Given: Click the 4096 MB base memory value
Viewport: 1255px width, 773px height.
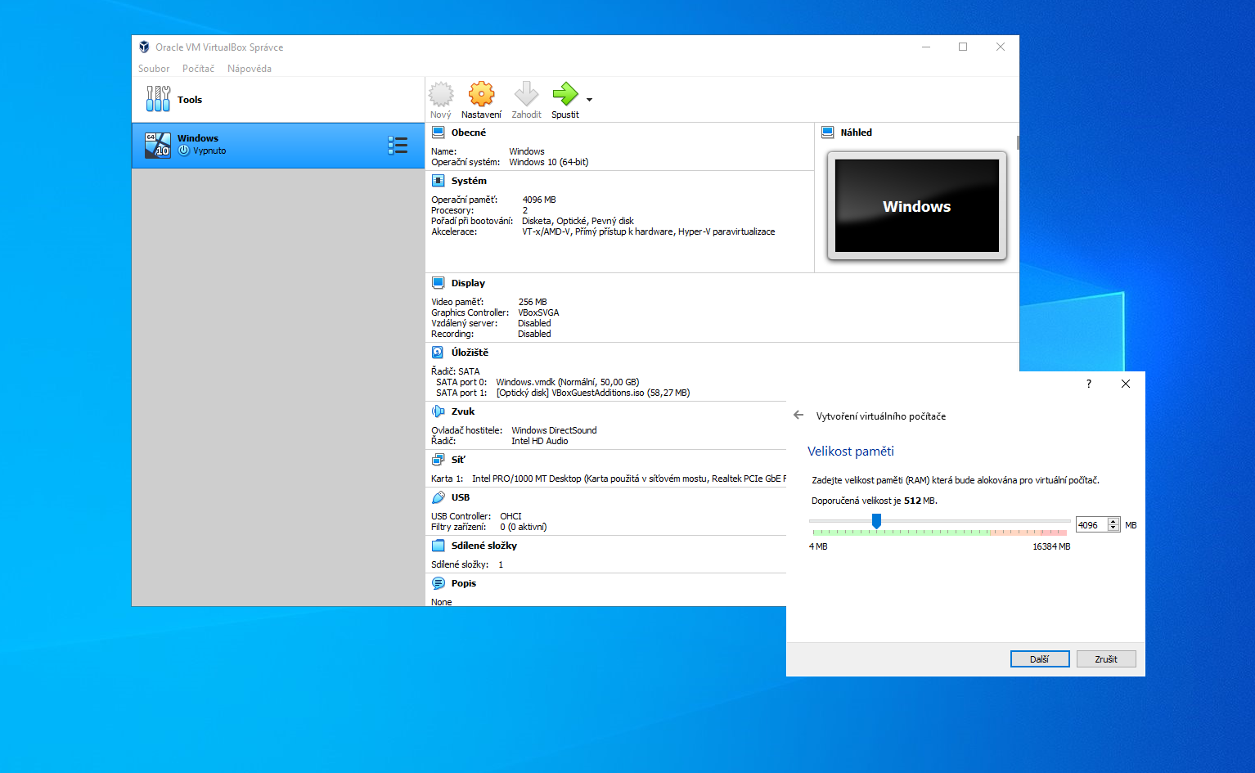Looking at the screenshot, I should pyautogui.click(x=539, y=200).
